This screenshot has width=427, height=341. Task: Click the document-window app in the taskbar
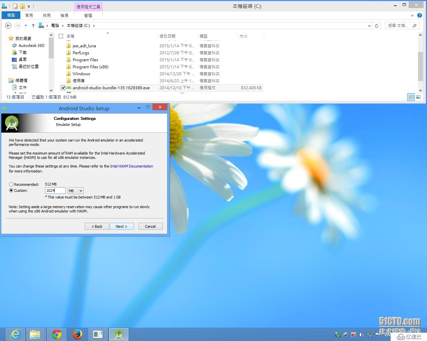(98, 334)
